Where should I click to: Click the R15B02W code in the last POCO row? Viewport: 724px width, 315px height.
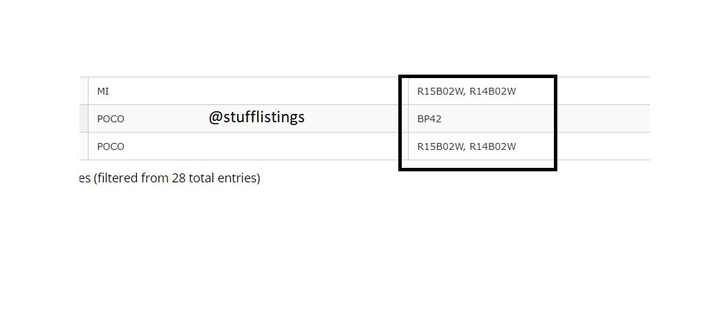[441, 146]
